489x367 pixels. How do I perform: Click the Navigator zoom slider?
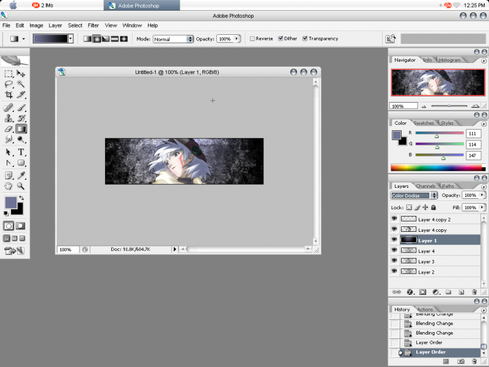[449, 106]
